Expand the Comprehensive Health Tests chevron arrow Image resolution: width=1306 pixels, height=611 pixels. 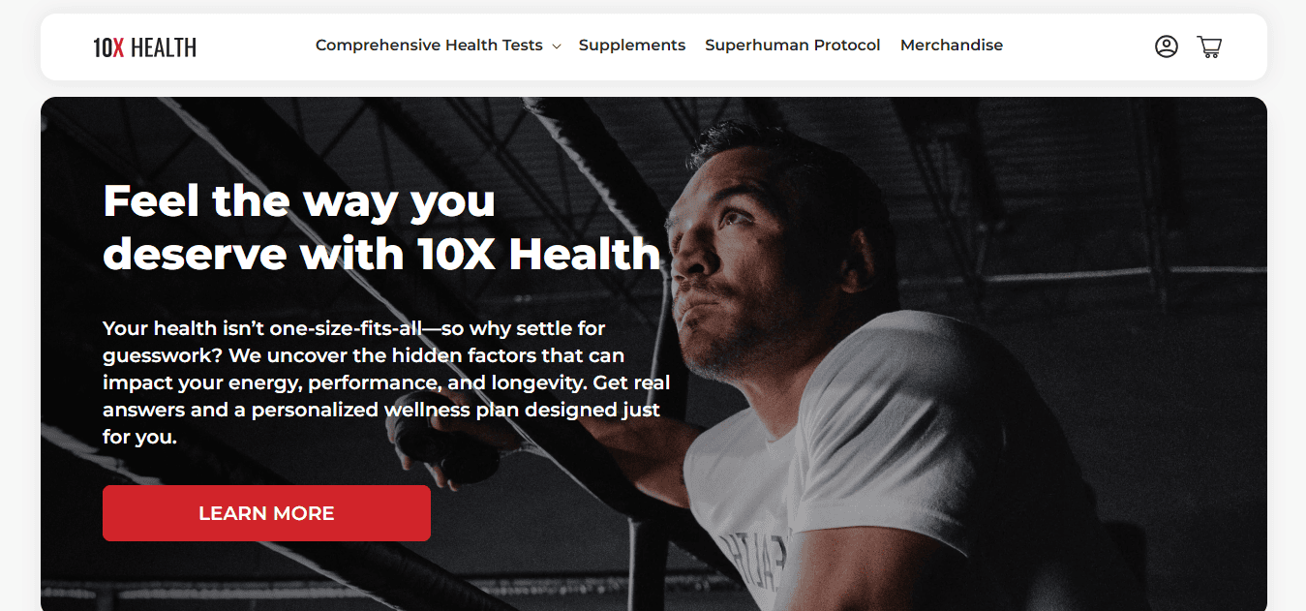(557, 46)
